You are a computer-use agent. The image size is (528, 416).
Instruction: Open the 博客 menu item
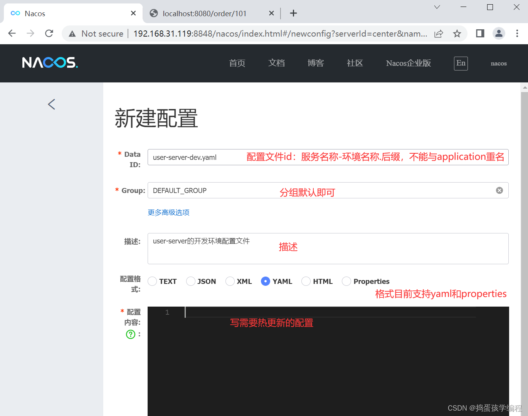point(316,63)
